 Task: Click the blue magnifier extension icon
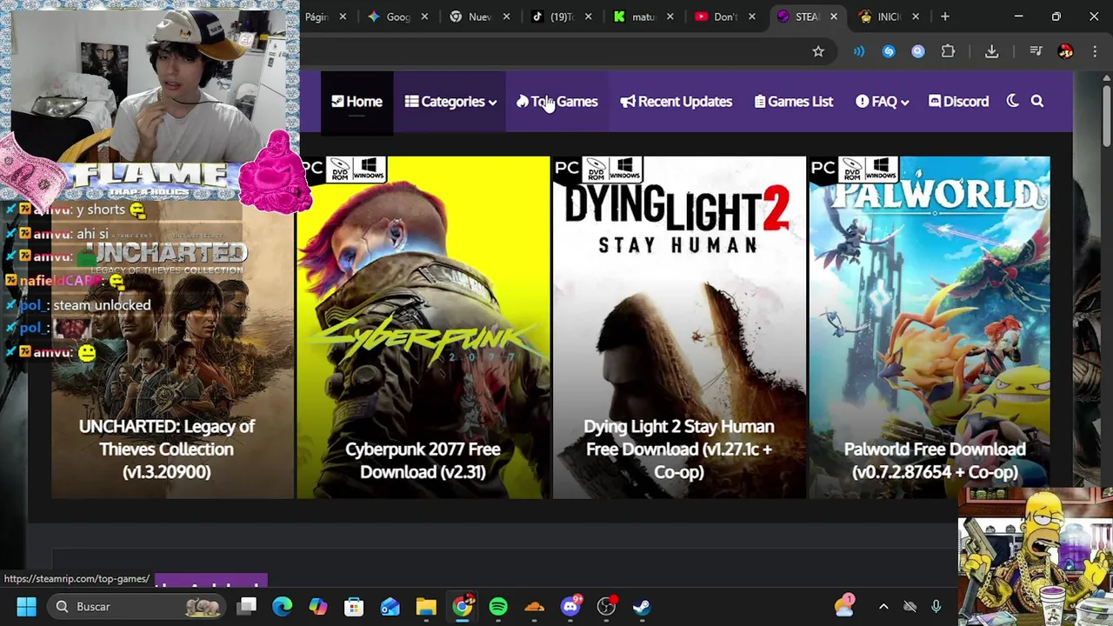pyautogui.click(x=918, y=51)
